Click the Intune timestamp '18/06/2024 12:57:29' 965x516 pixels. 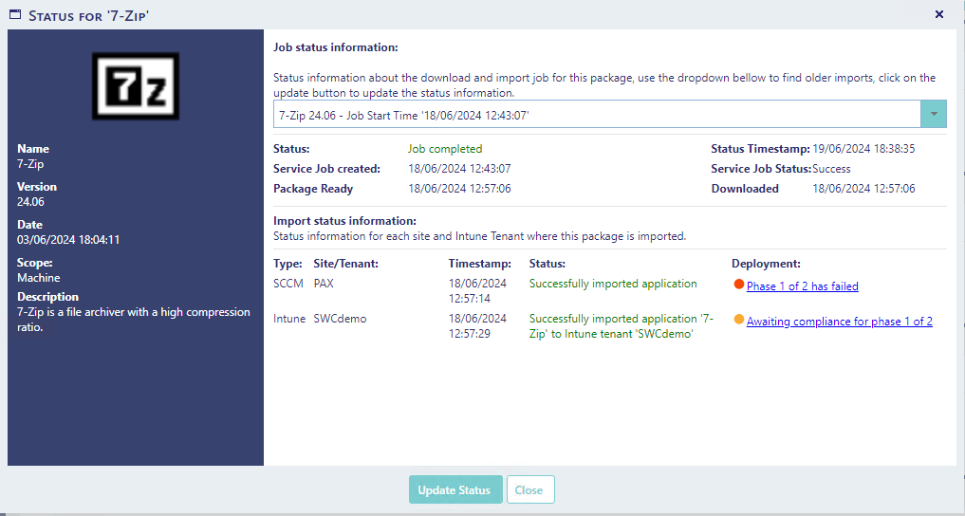click(x=477, y=326)
